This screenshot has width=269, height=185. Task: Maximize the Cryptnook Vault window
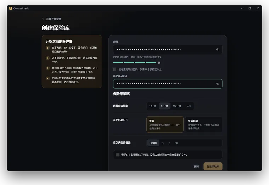pos(250,8)
